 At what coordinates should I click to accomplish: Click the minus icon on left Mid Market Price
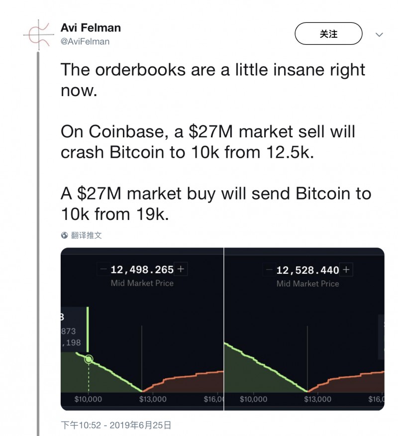[103, 269]
